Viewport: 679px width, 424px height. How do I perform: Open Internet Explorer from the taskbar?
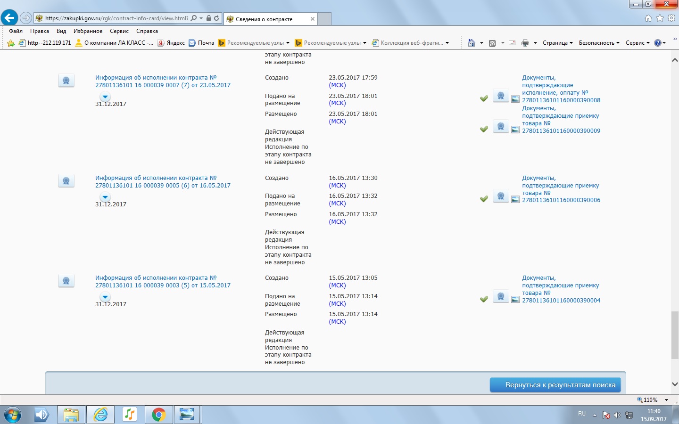point(100,415)
